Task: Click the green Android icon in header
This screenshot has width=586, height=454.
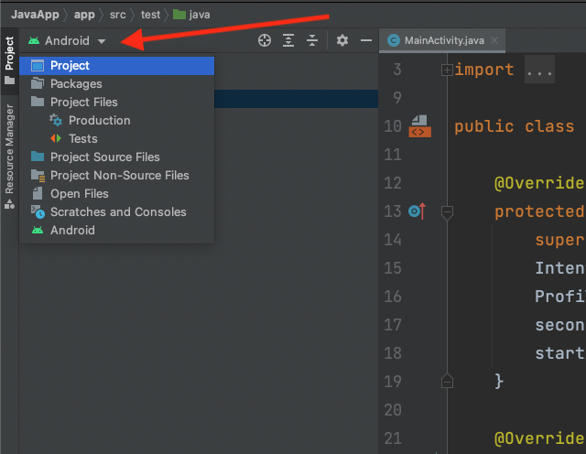Action: [x=34, y=40]
